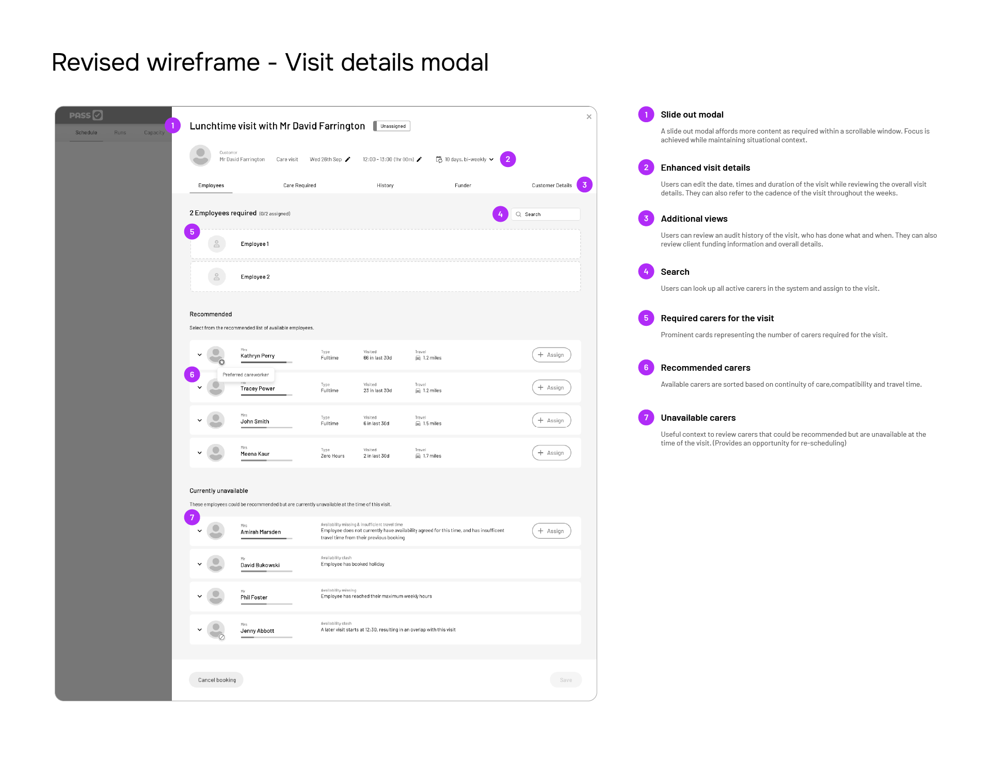Open the History tab
This screenshot has height=760, width=991.
coord(385,186)
